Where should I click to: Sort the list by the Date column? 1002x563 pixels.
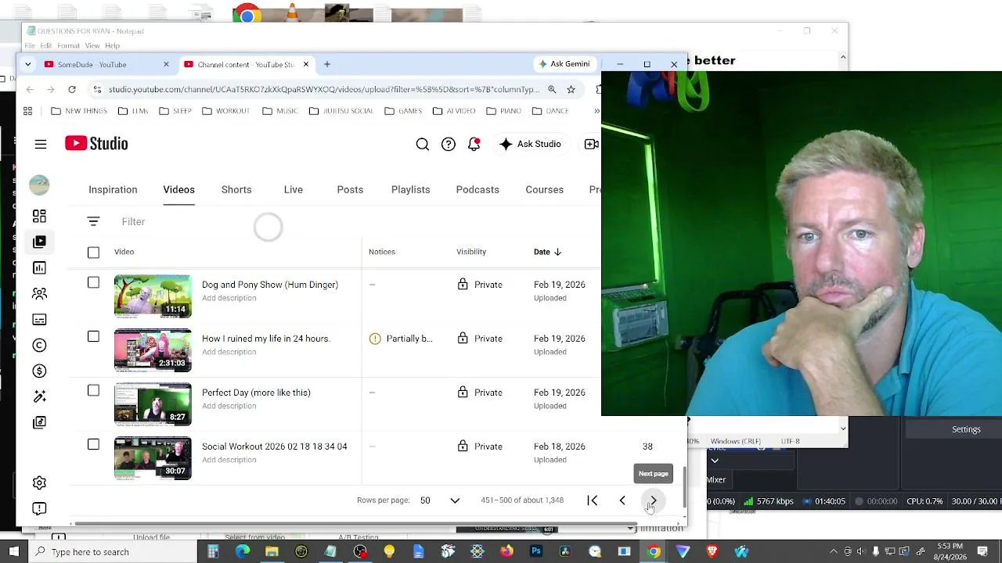click(x=548, y=252)
